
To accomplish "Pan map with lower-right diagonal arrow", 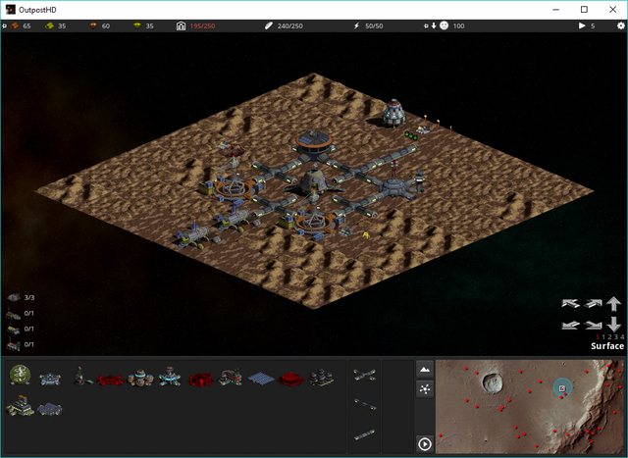I will coord(593,325).
